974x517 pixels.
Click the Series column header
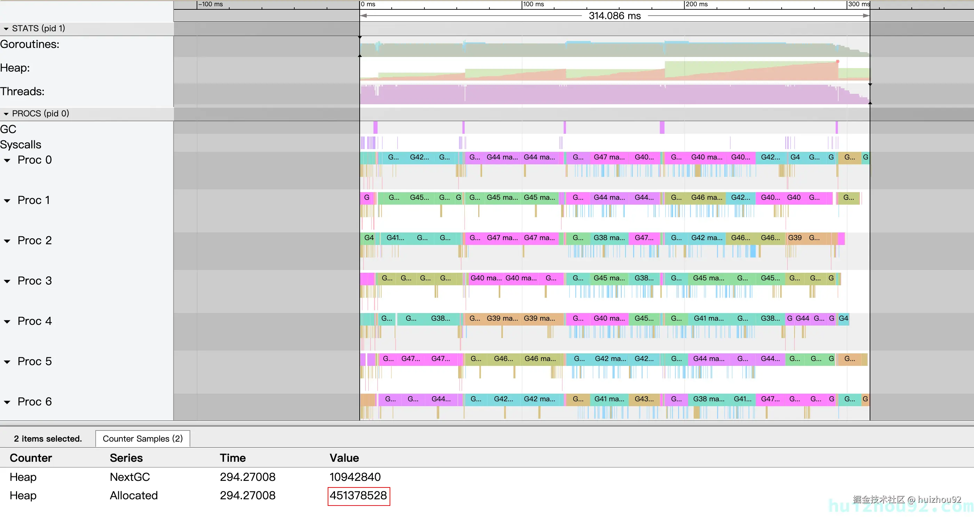click(126, 458)
